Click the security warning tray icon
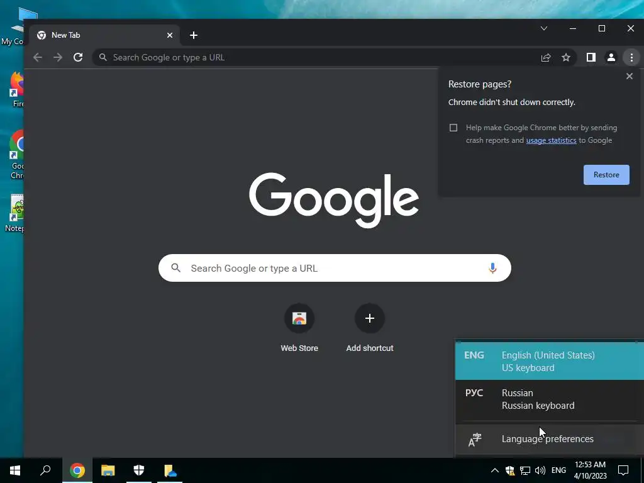Viewport: 644px width, 483px height. pos(510,470)
